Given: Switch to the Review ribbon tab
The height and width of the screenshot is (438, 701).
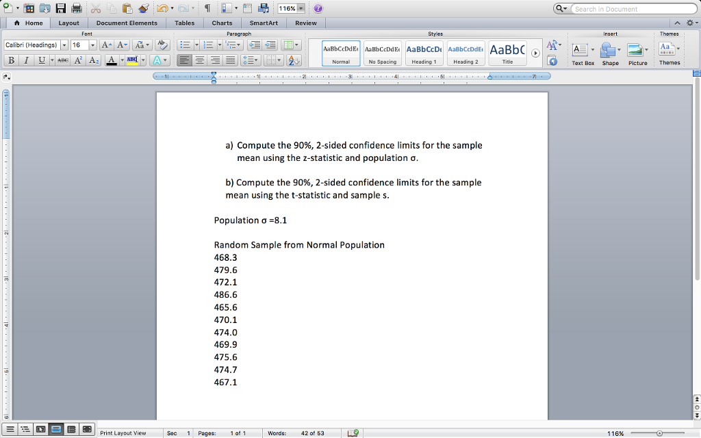Looking at the screenshot, I should 305,23.
